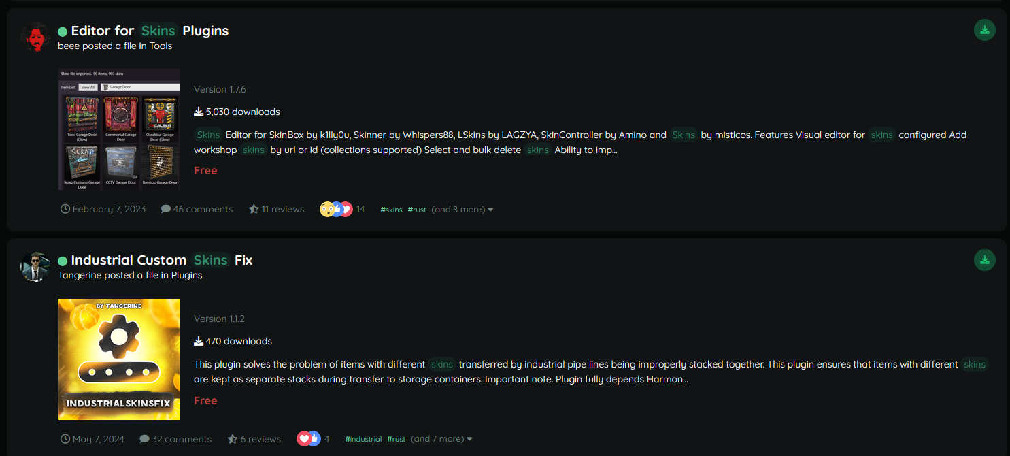Open the Tools category link
1010x456 pixels.
tap(161, 46)
